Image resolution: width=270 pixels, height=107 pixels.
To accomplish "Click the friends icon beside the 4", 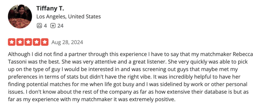I will coord(39,26).
